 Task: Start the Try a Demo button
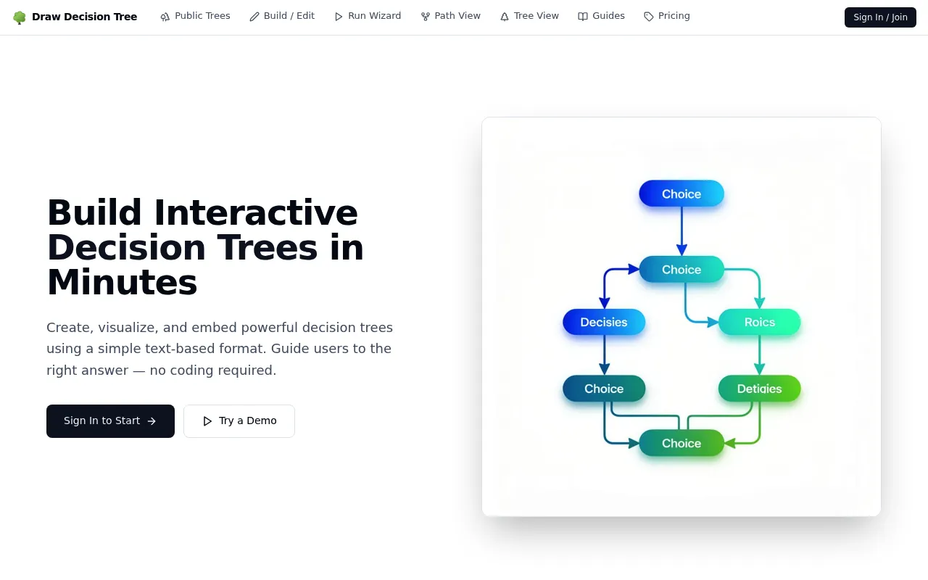click(x=239, y=421)
